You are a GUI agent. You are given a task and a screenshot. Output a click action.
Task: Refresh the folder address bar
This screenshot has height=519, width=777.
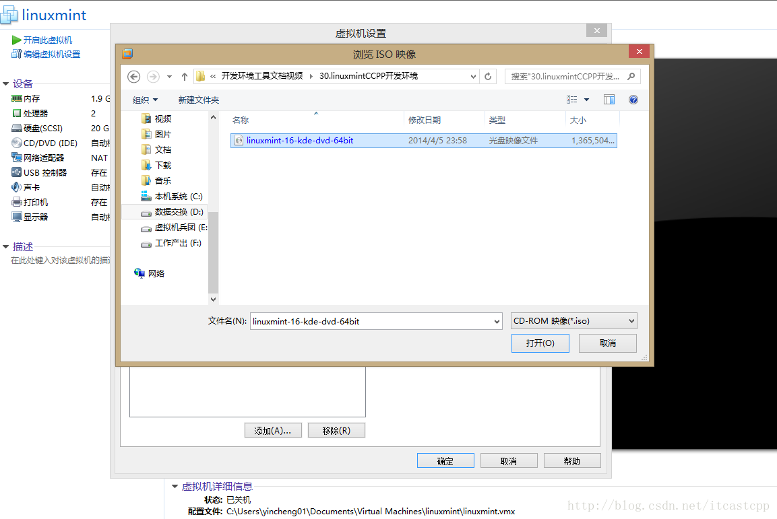click(x=488, y=76)
